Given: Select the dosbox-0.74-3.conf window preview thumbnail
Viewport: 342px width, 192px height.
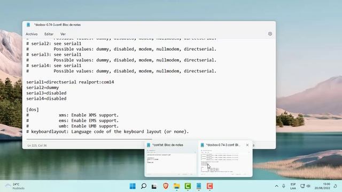Looking at the screenshot, I should (x=225, y=162).
